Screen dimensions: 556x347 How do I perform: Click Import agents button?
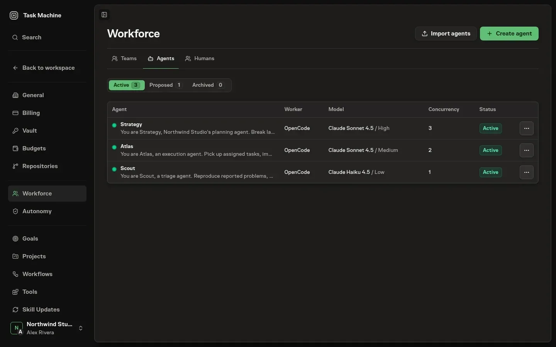coord(446,34)
